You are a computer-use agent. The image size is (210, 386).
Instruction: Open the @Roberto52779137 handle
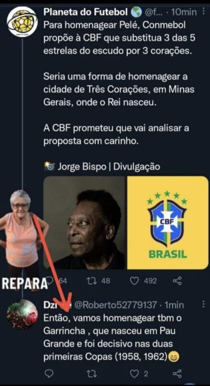pyautogui.click(x=115, y=305)
